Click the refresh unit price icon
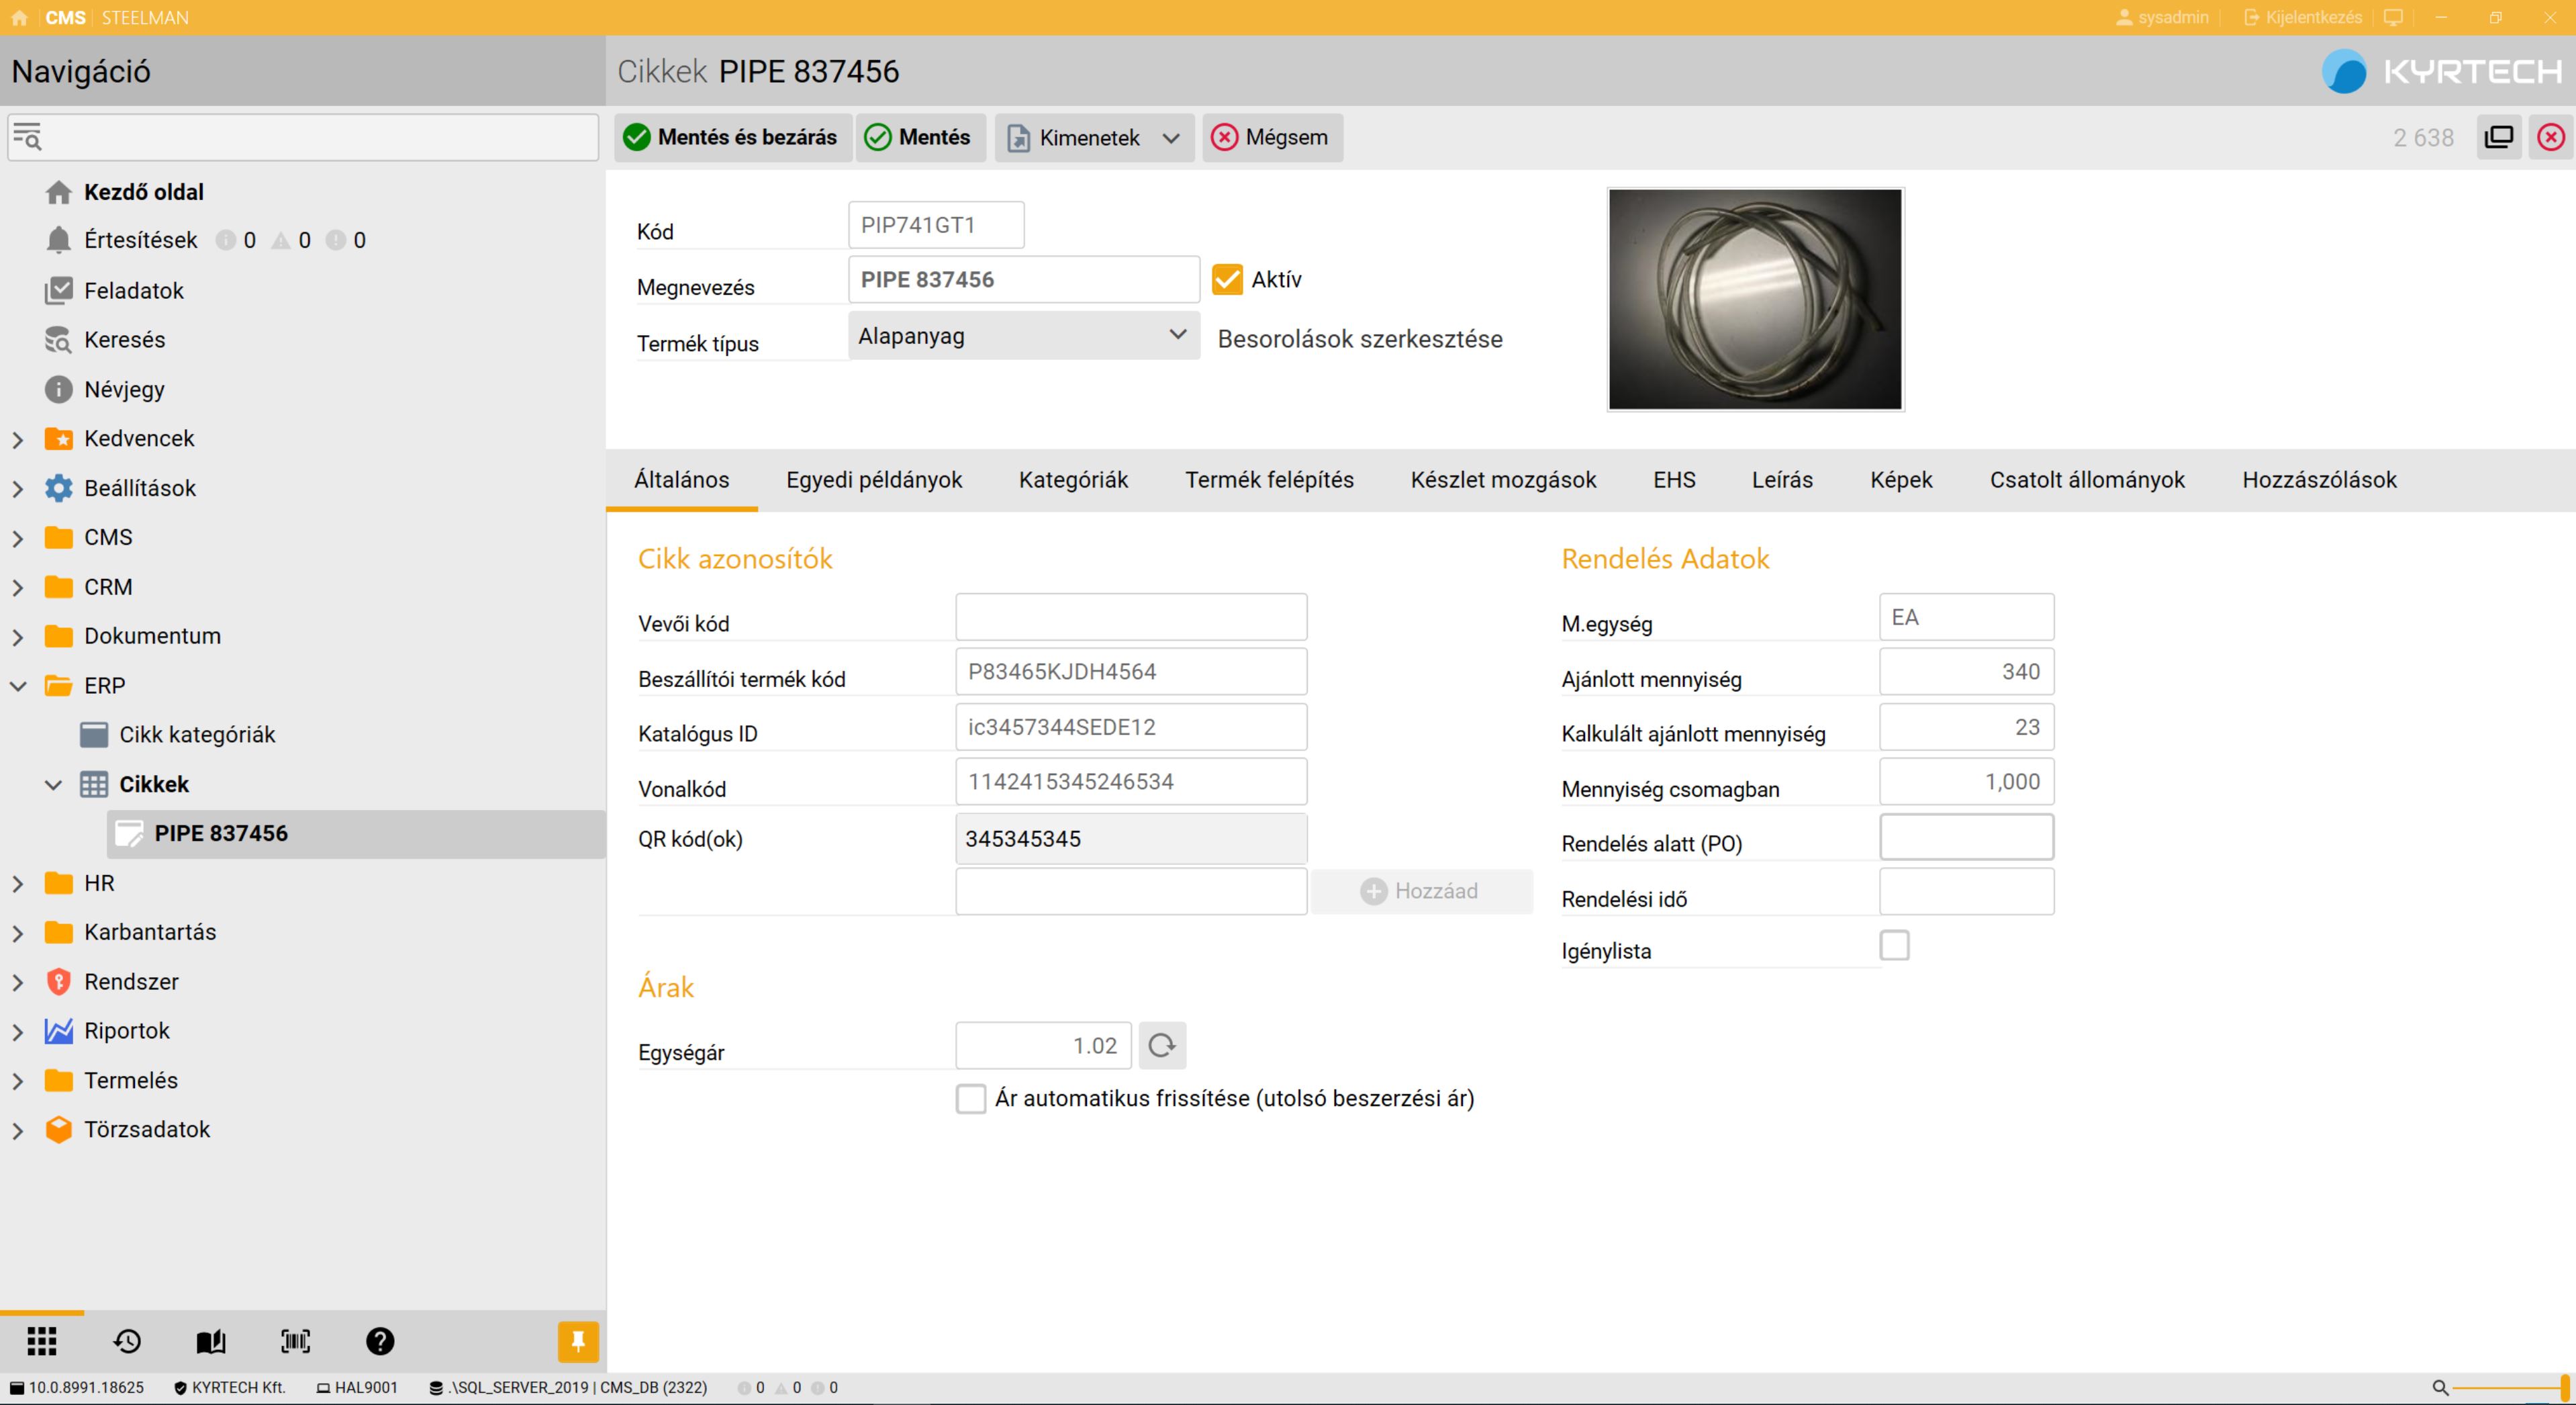Viewport: 2576px width, 1405px height. point(1162,1046)
